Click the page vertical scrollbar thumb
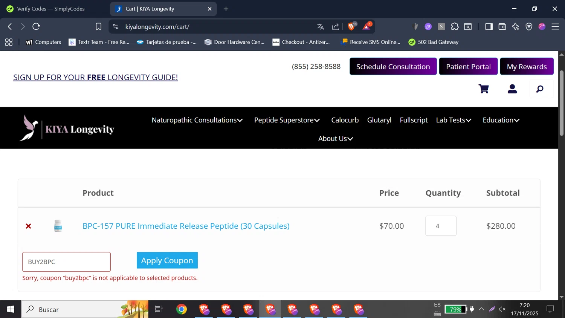The image size is (565, 318). pyautogui.click(x=562, y=103)
